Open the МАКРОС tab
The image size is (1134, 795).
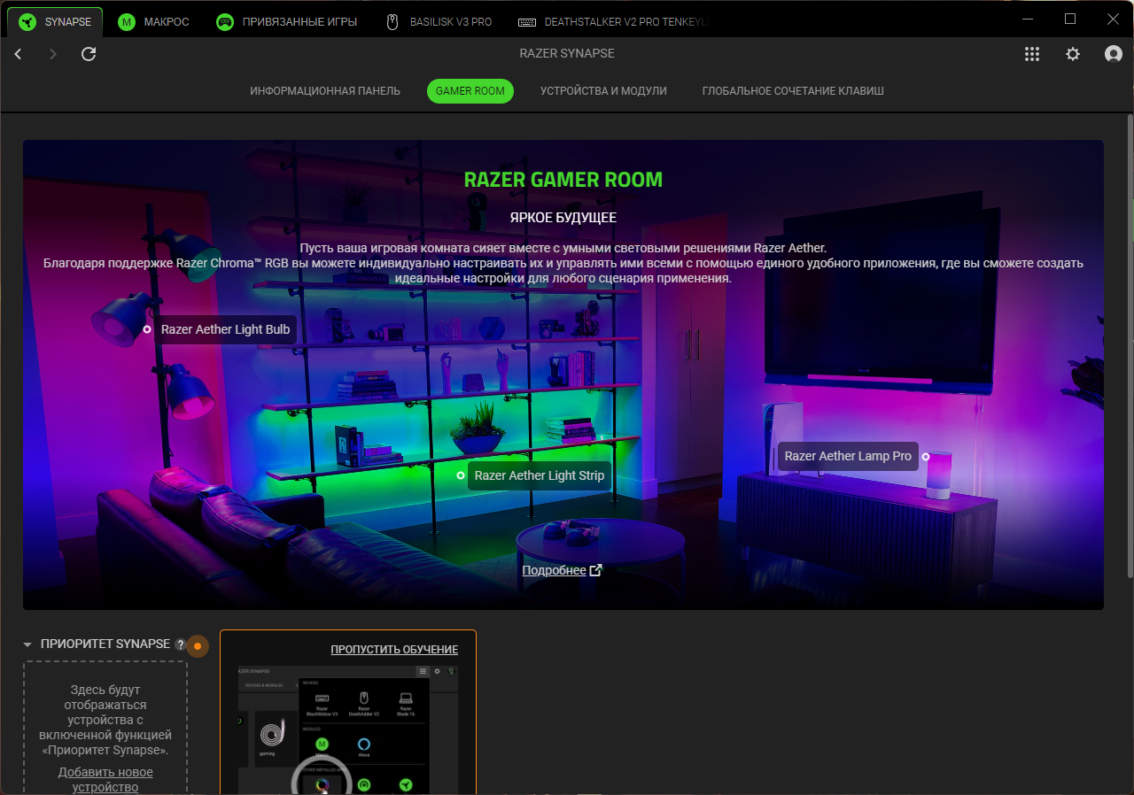click(153, 21)
